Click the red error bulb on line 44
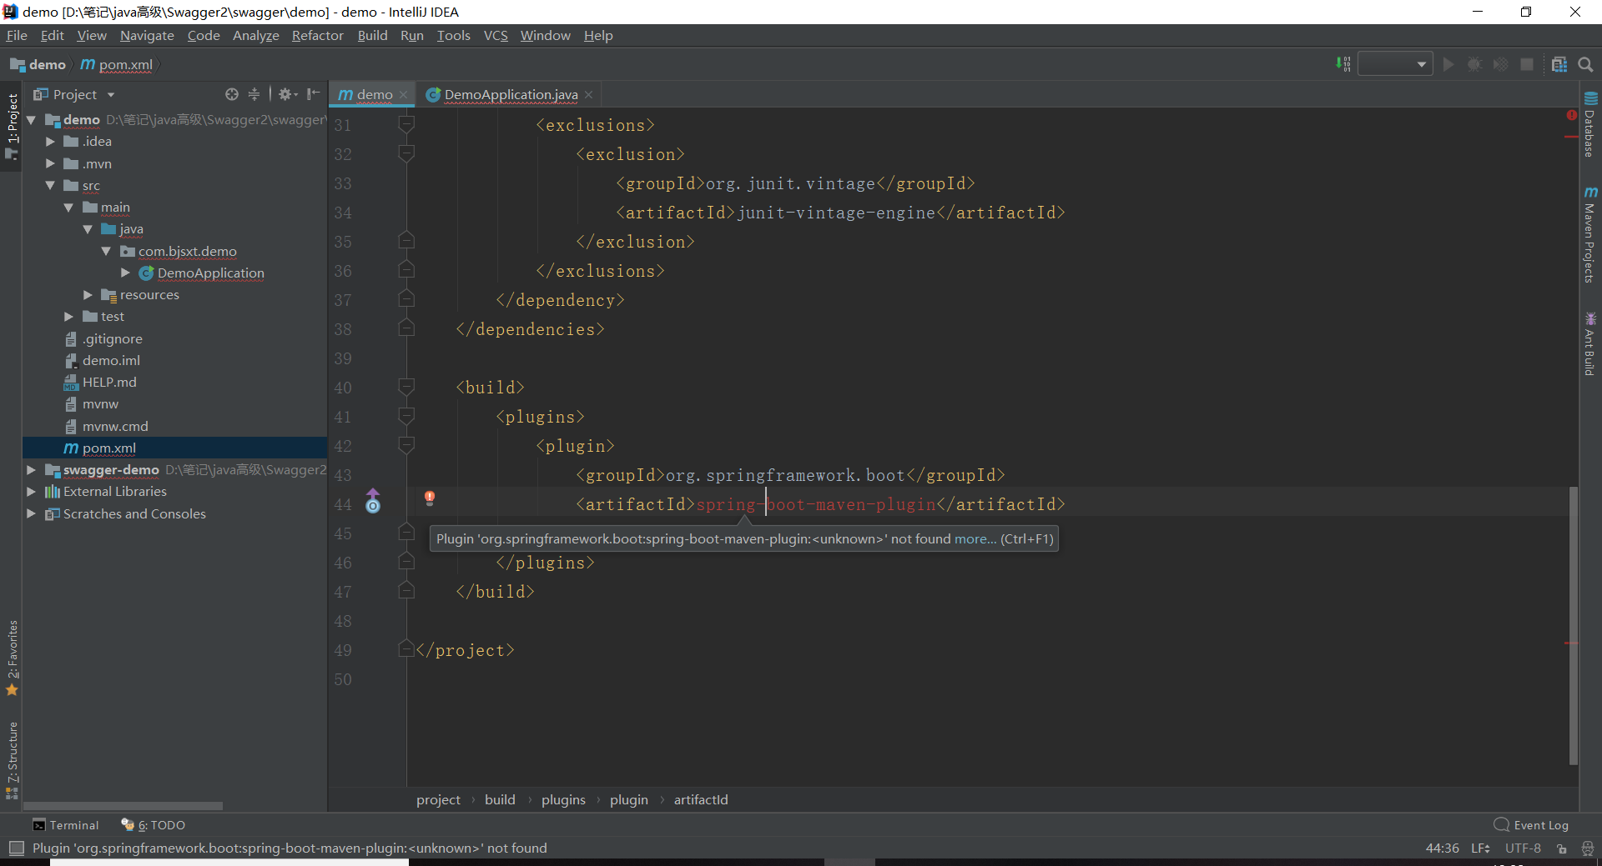The width and height of the screenshot is (1602, 866). click(x=430, y=498)
